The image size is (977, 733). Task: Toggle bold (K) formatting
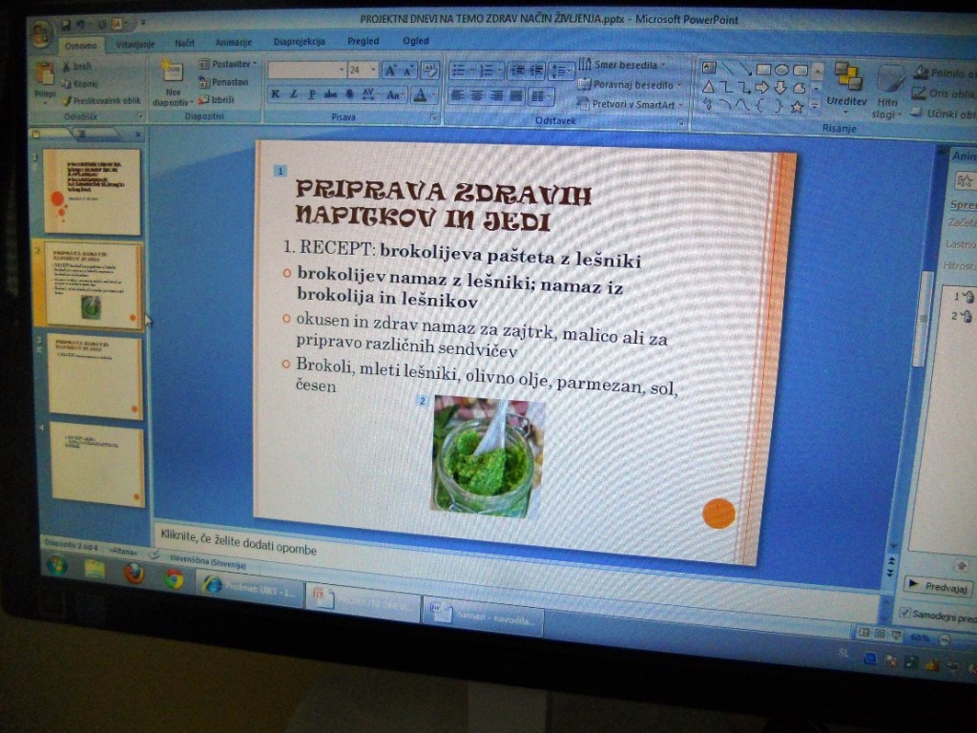[276, 94]
